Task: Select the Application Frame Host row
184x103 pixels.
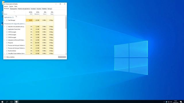Action: click(29, 29)
